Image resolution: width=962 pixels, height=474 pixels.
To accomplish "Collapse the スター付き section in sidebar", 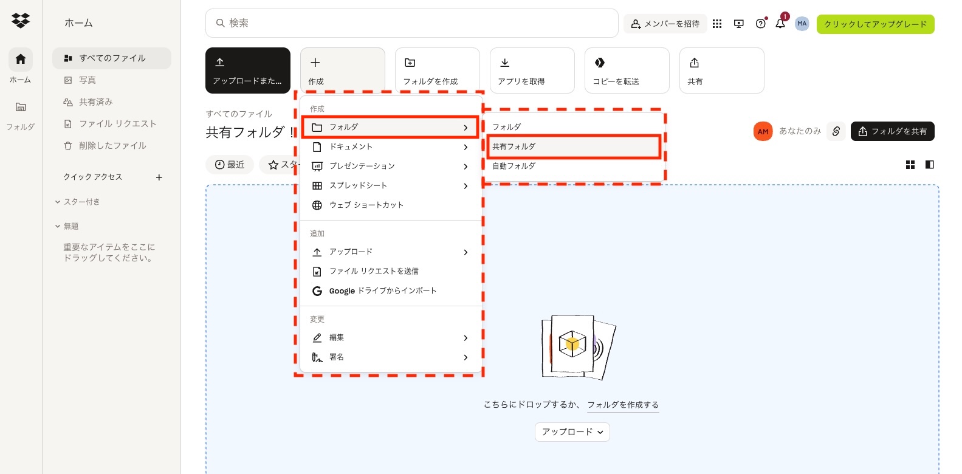I will [x=58, y=202].
